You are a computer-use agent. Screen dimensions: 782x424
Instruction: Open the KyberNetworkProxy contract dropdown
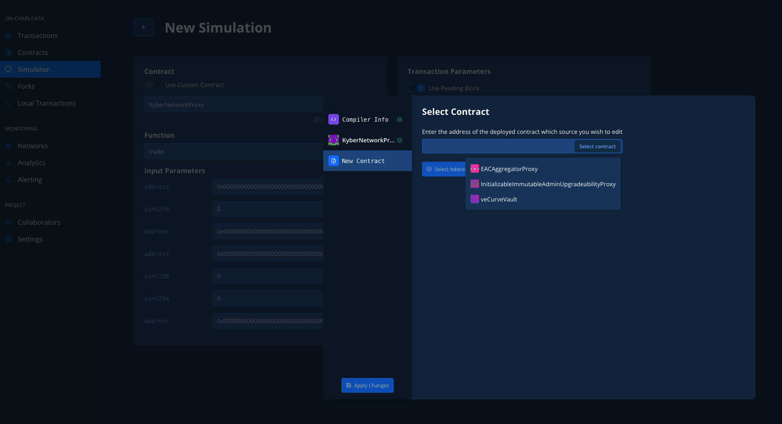pos(234,105)
